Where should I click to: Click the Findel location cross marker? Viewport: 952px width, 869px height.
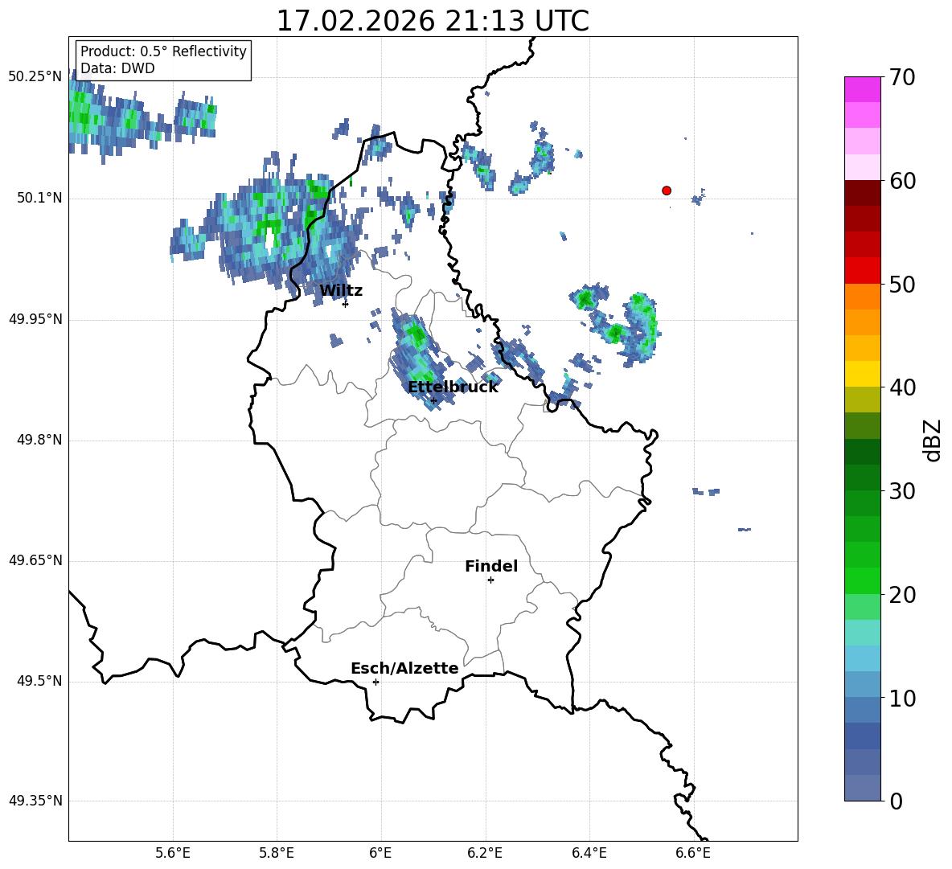pos(490,580)
